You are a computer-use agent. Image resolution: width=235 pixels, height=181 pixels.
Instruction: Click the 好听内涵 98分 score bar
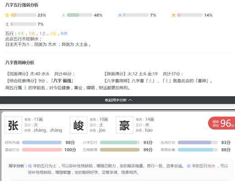(x=42, y=143)
